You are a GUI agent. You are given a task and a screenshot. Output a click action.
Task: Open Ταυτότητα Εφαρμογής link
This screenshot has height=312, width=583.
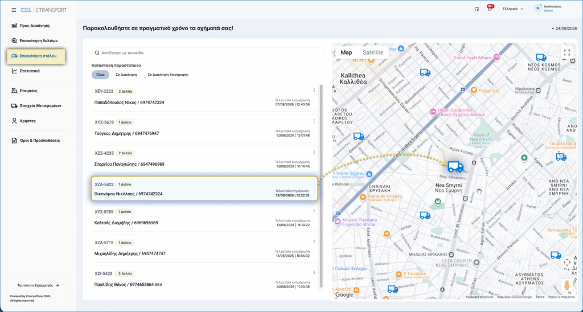(x=38, y=286)
